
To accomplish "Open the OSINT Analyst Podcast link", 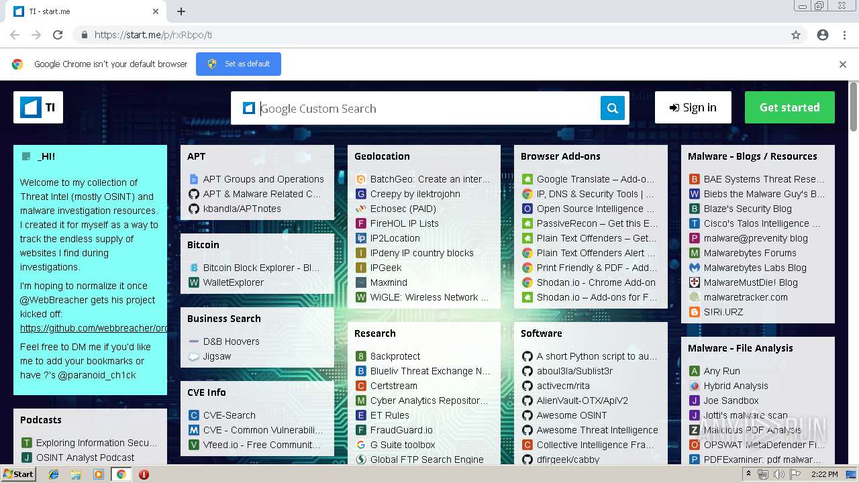I will pos(85,458).
